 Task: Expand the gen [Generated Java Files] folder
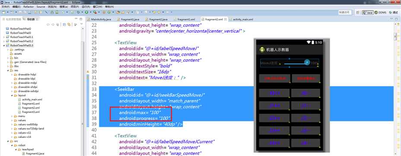[8, 62]
